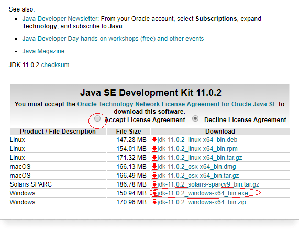The width and height of the screenshot is (299, 229).
Task: Open the JDK 11.0.2 checksum link
Action: tap(55, 65)
